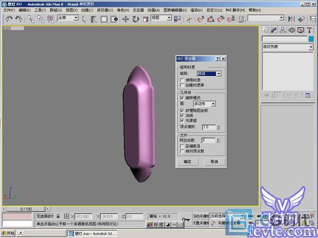The image size is (318, 238).
Task: Toggle the 3D Snaps magnet icon
Action: click(x=200, y=19)
